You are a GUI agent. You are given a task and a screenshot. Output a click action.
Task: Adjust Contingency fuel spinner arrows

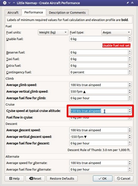130,72
